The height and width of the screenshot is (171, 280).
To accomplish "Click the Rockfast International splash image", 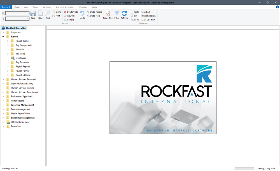I will click(163, 98).
